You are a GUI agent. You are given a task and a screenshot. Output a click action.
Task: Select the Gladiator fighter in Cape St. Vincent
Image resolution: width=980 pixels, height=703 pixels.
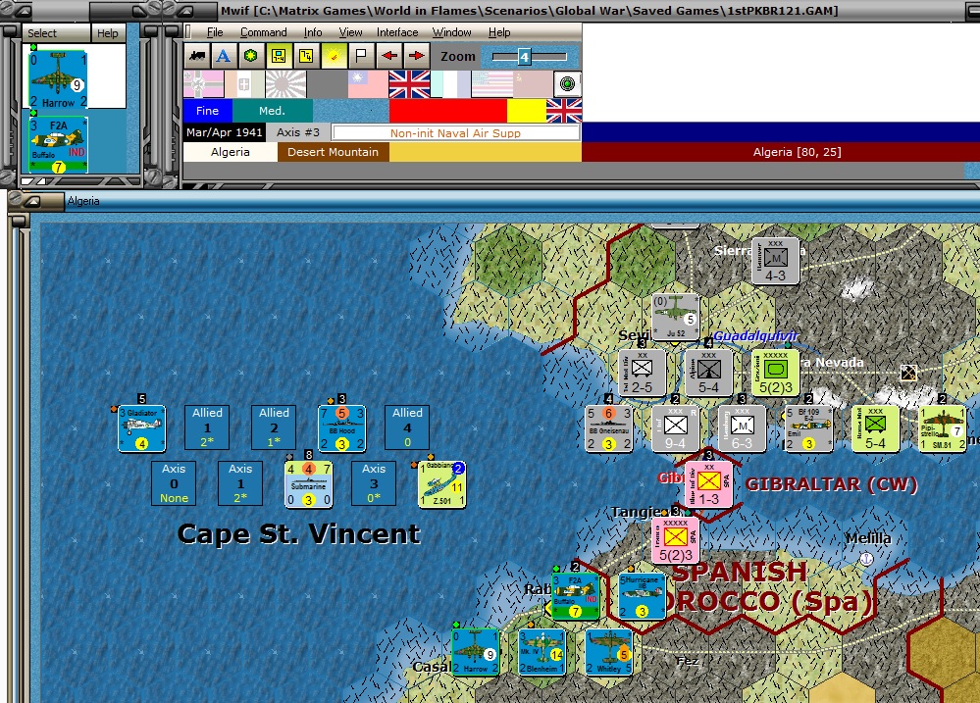pyautogui.click(x=142, y=428)
